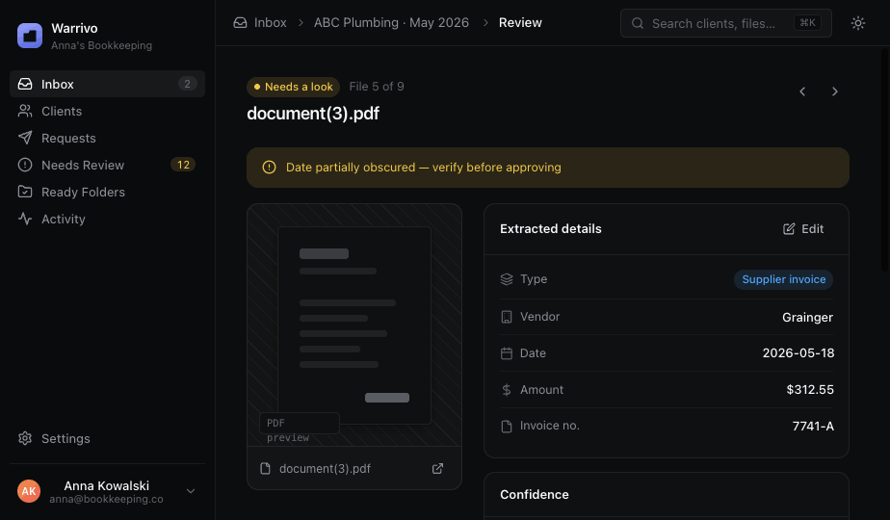Click the Clients people icon
This screenshot has width=890, height=520.
(25, 112)
